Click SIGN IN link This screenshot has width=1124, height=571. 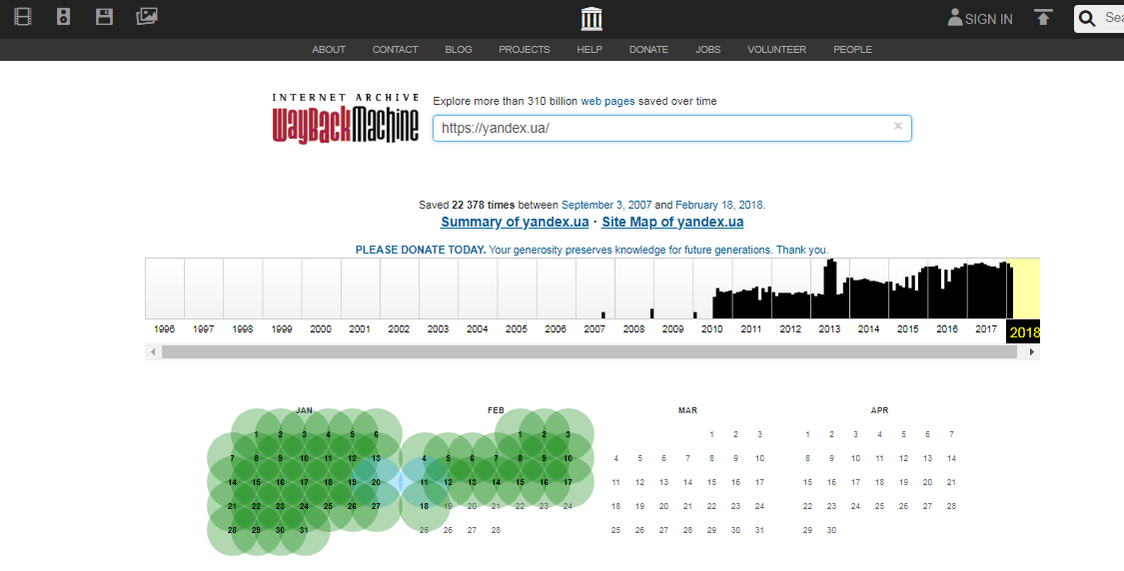(x=980, y=19)
